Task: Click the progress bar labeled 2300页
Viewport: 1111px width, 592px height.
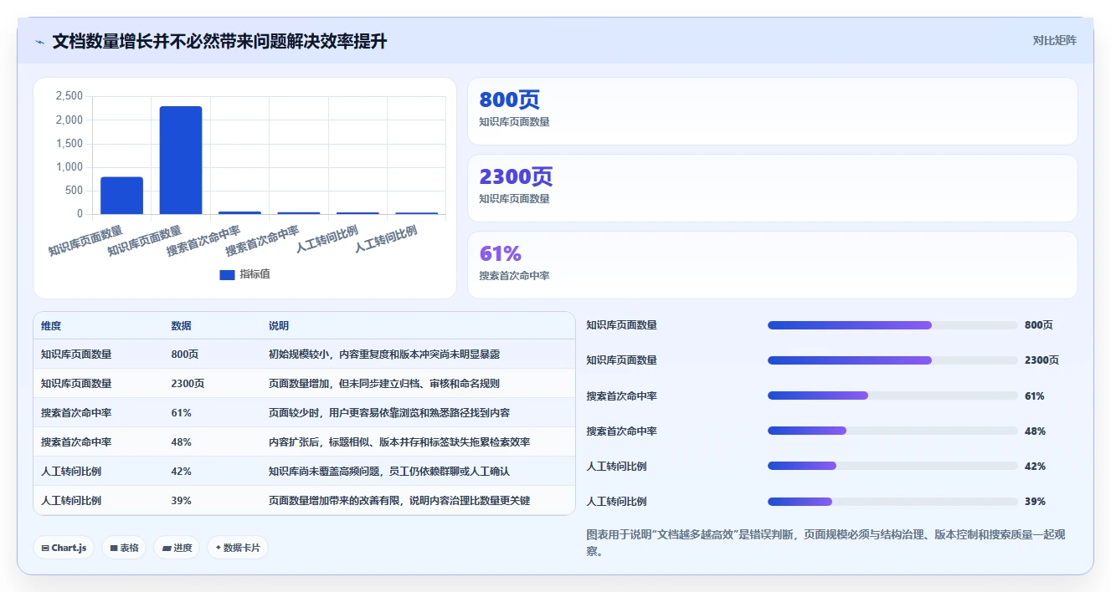Action: point(892,360)
